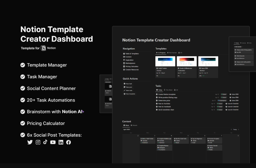Toggle the Create Notion template task checkbox
The height and width of the screenshot is (168, 256).
(x=157, y=94)
